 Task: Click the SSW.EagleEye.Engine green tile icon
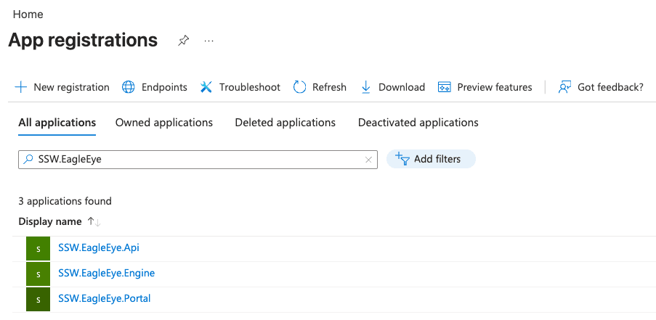tap(38, 274)
